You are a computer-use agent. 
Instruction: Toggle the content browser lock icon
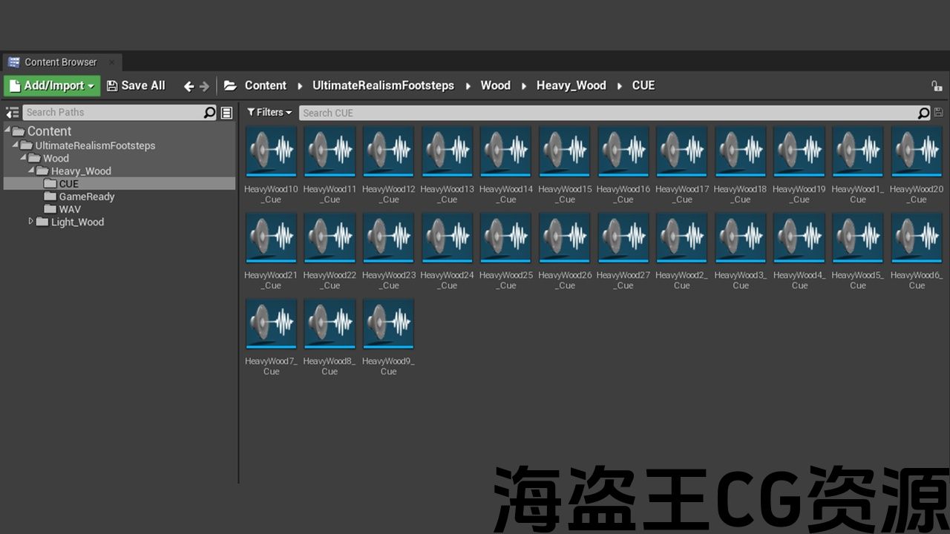(x=937, y=86)
